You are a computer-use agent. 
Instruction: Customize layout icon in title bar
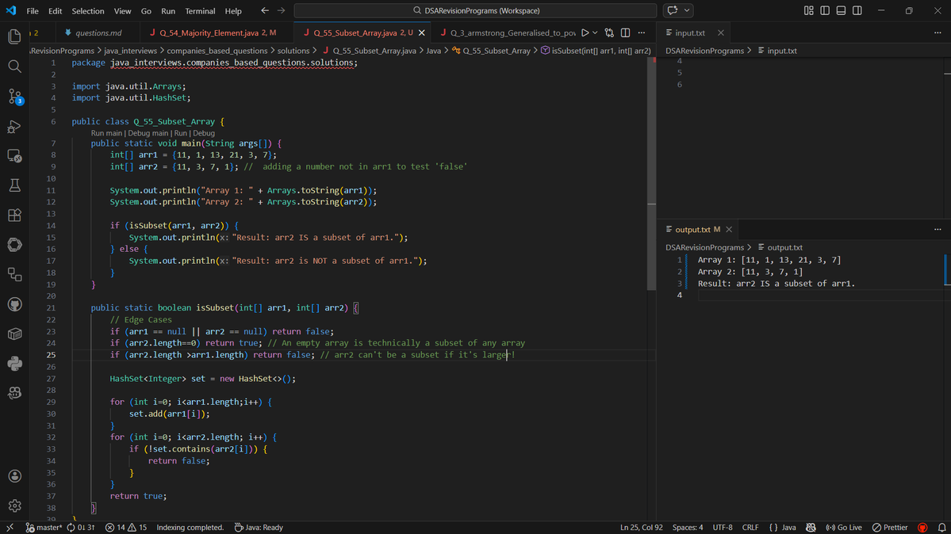[808, 10]
